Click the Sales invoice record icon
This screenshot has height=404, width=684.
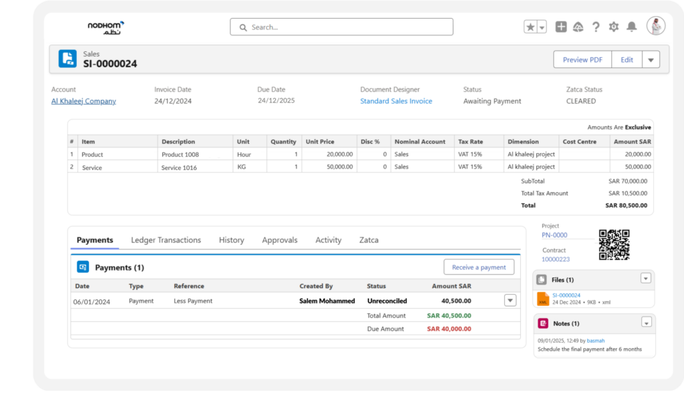tap(67, 59)
